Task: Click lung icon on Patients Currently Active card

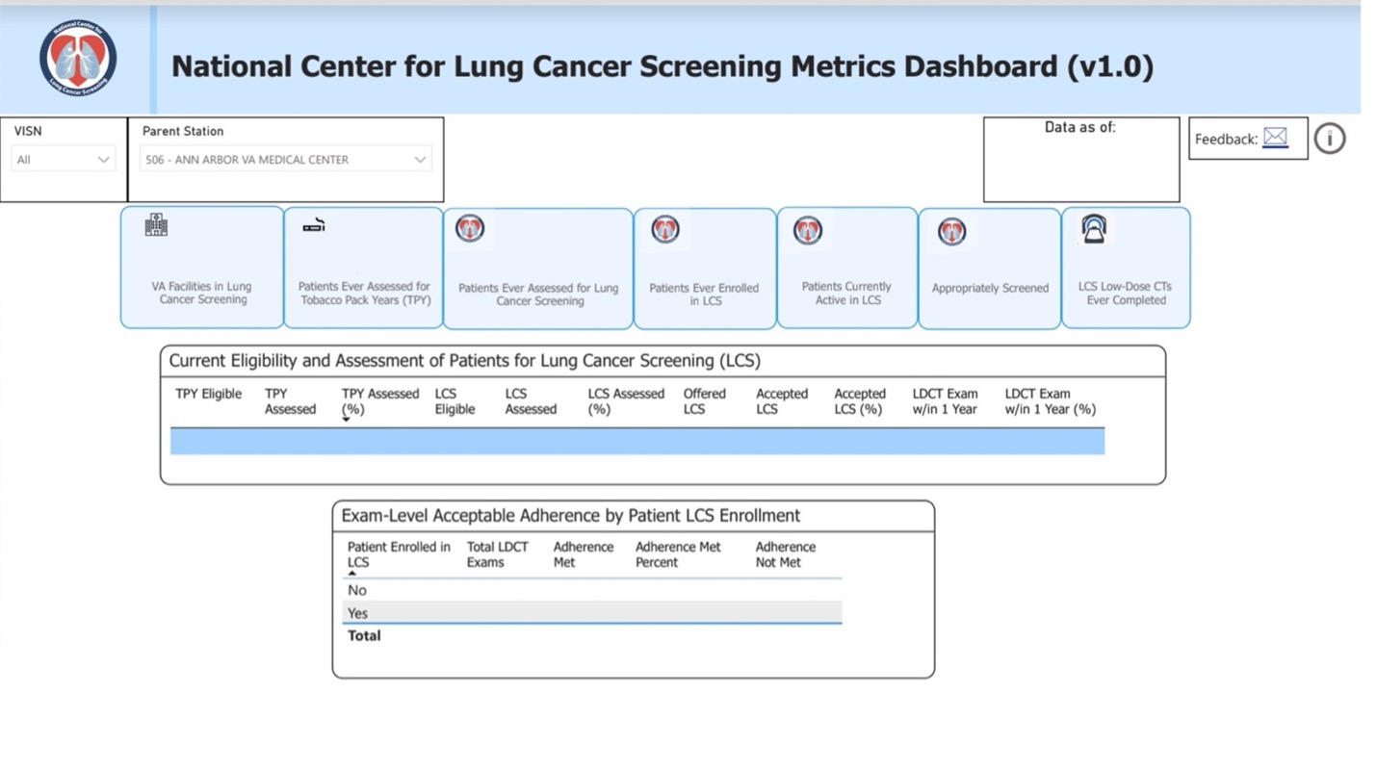Action: pos(808,230)
